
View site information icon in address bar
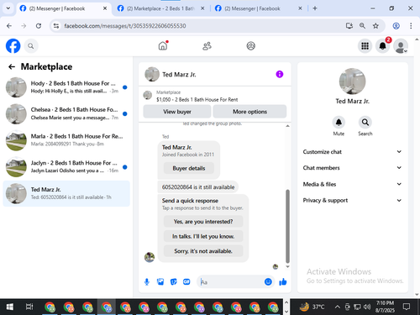[56, 26]
